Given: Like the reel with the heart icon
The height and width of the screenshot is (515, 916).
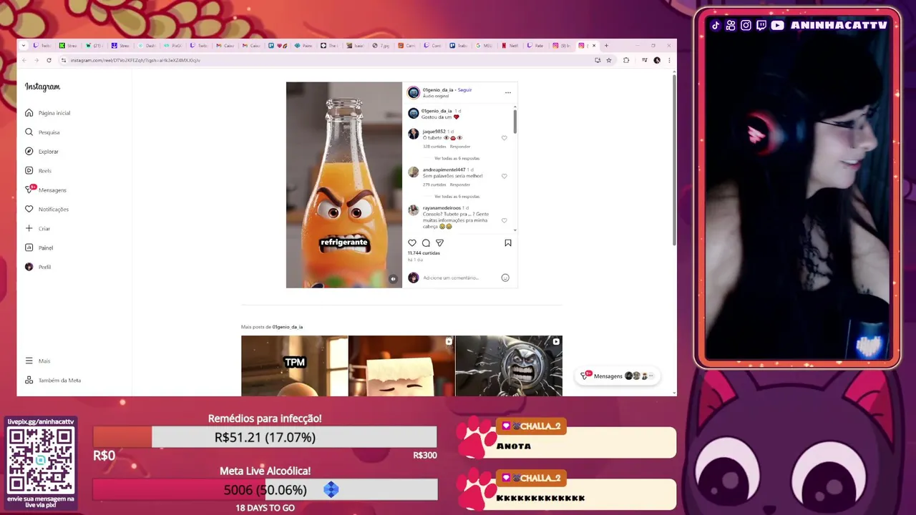Looking at the screenshot, I should (412, 243).
